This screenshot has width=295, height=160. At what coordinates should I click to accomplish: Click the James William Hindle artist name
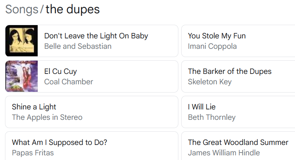point(224,153)
